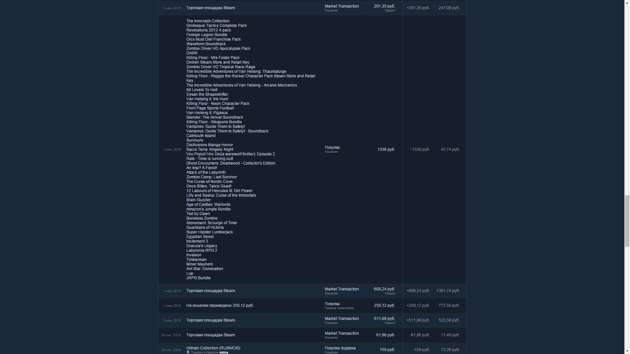Click '99 Levels To Hell' entry
630x354 pixels.
202,90
